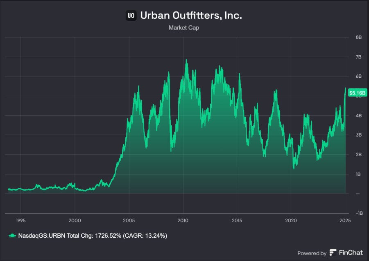Click the 2000 x-axis label
Image resolution: width=369 pixels, height=261 pixels.
pos(75,220)
